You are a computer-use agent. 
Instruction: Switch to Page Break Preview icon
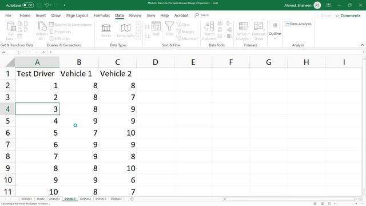[x=329, y=204]
